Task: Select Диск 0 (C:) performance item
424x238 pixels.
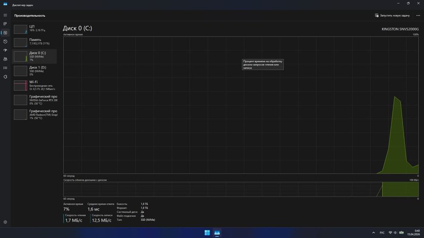Action: point(35,56)
